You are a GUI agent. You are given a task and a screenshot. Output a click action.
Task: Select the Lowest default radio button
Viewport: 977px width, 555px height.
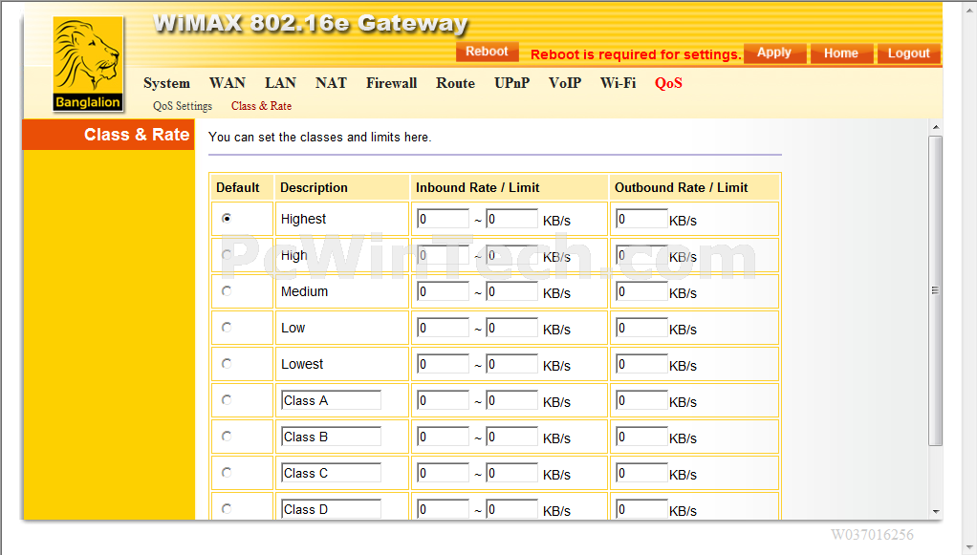(x=227, y=364)
